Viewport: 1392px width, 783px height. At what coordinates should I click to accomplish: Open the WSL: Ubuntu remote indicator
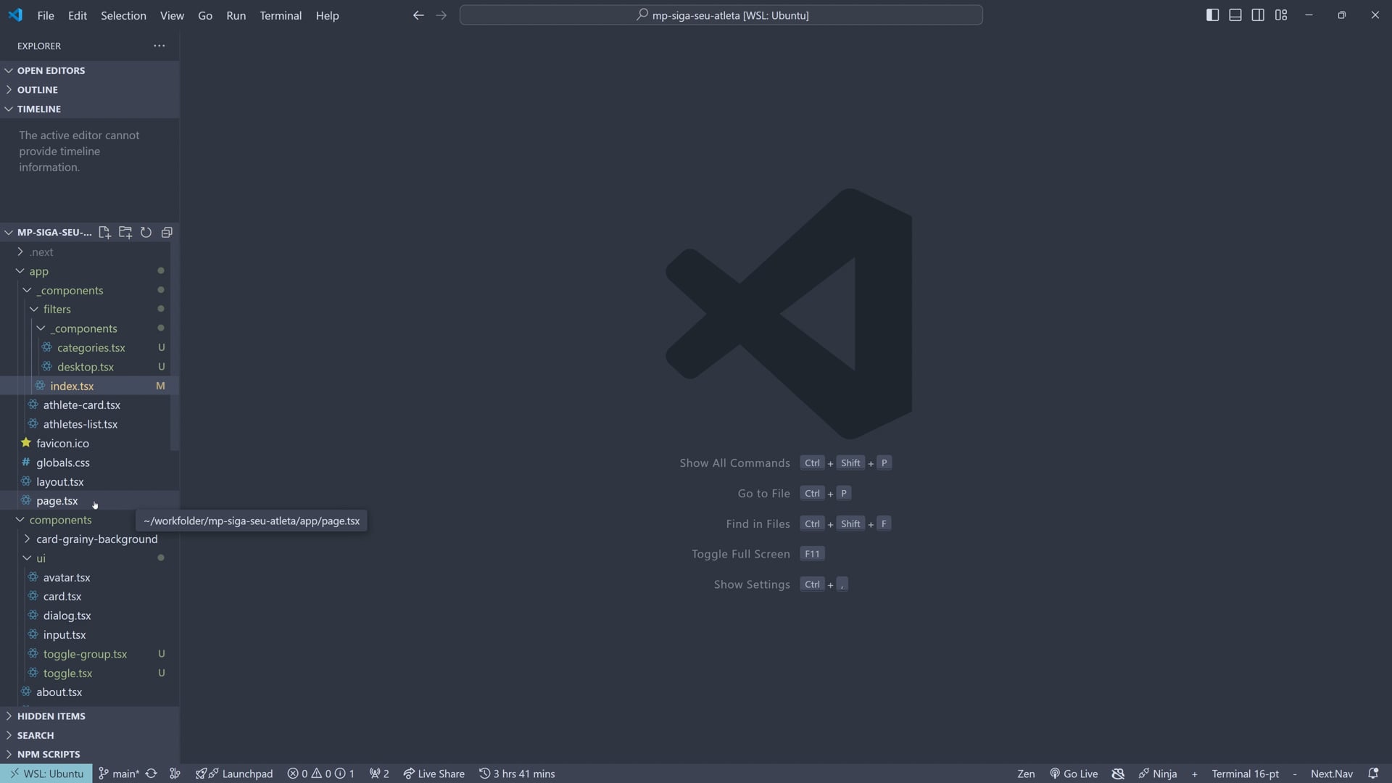[46, 774]
